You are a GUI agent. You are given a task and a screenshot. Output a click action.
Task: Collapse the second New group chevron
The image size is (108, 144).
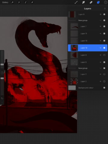click(100, 68)
